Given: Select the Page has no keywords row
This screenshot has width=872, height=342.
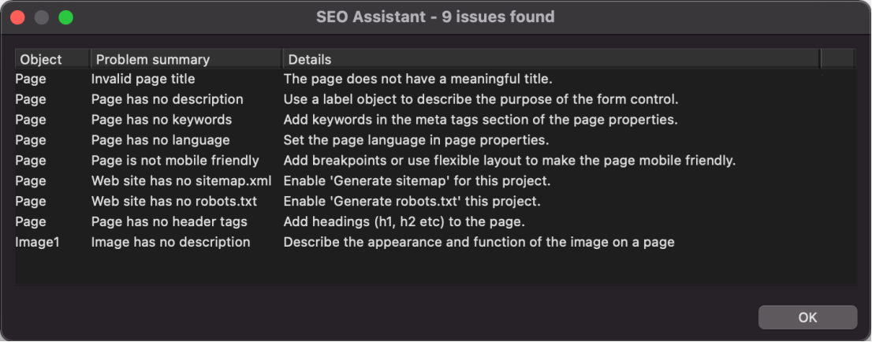Looking at the screenshot, I should tap(435, 120).
